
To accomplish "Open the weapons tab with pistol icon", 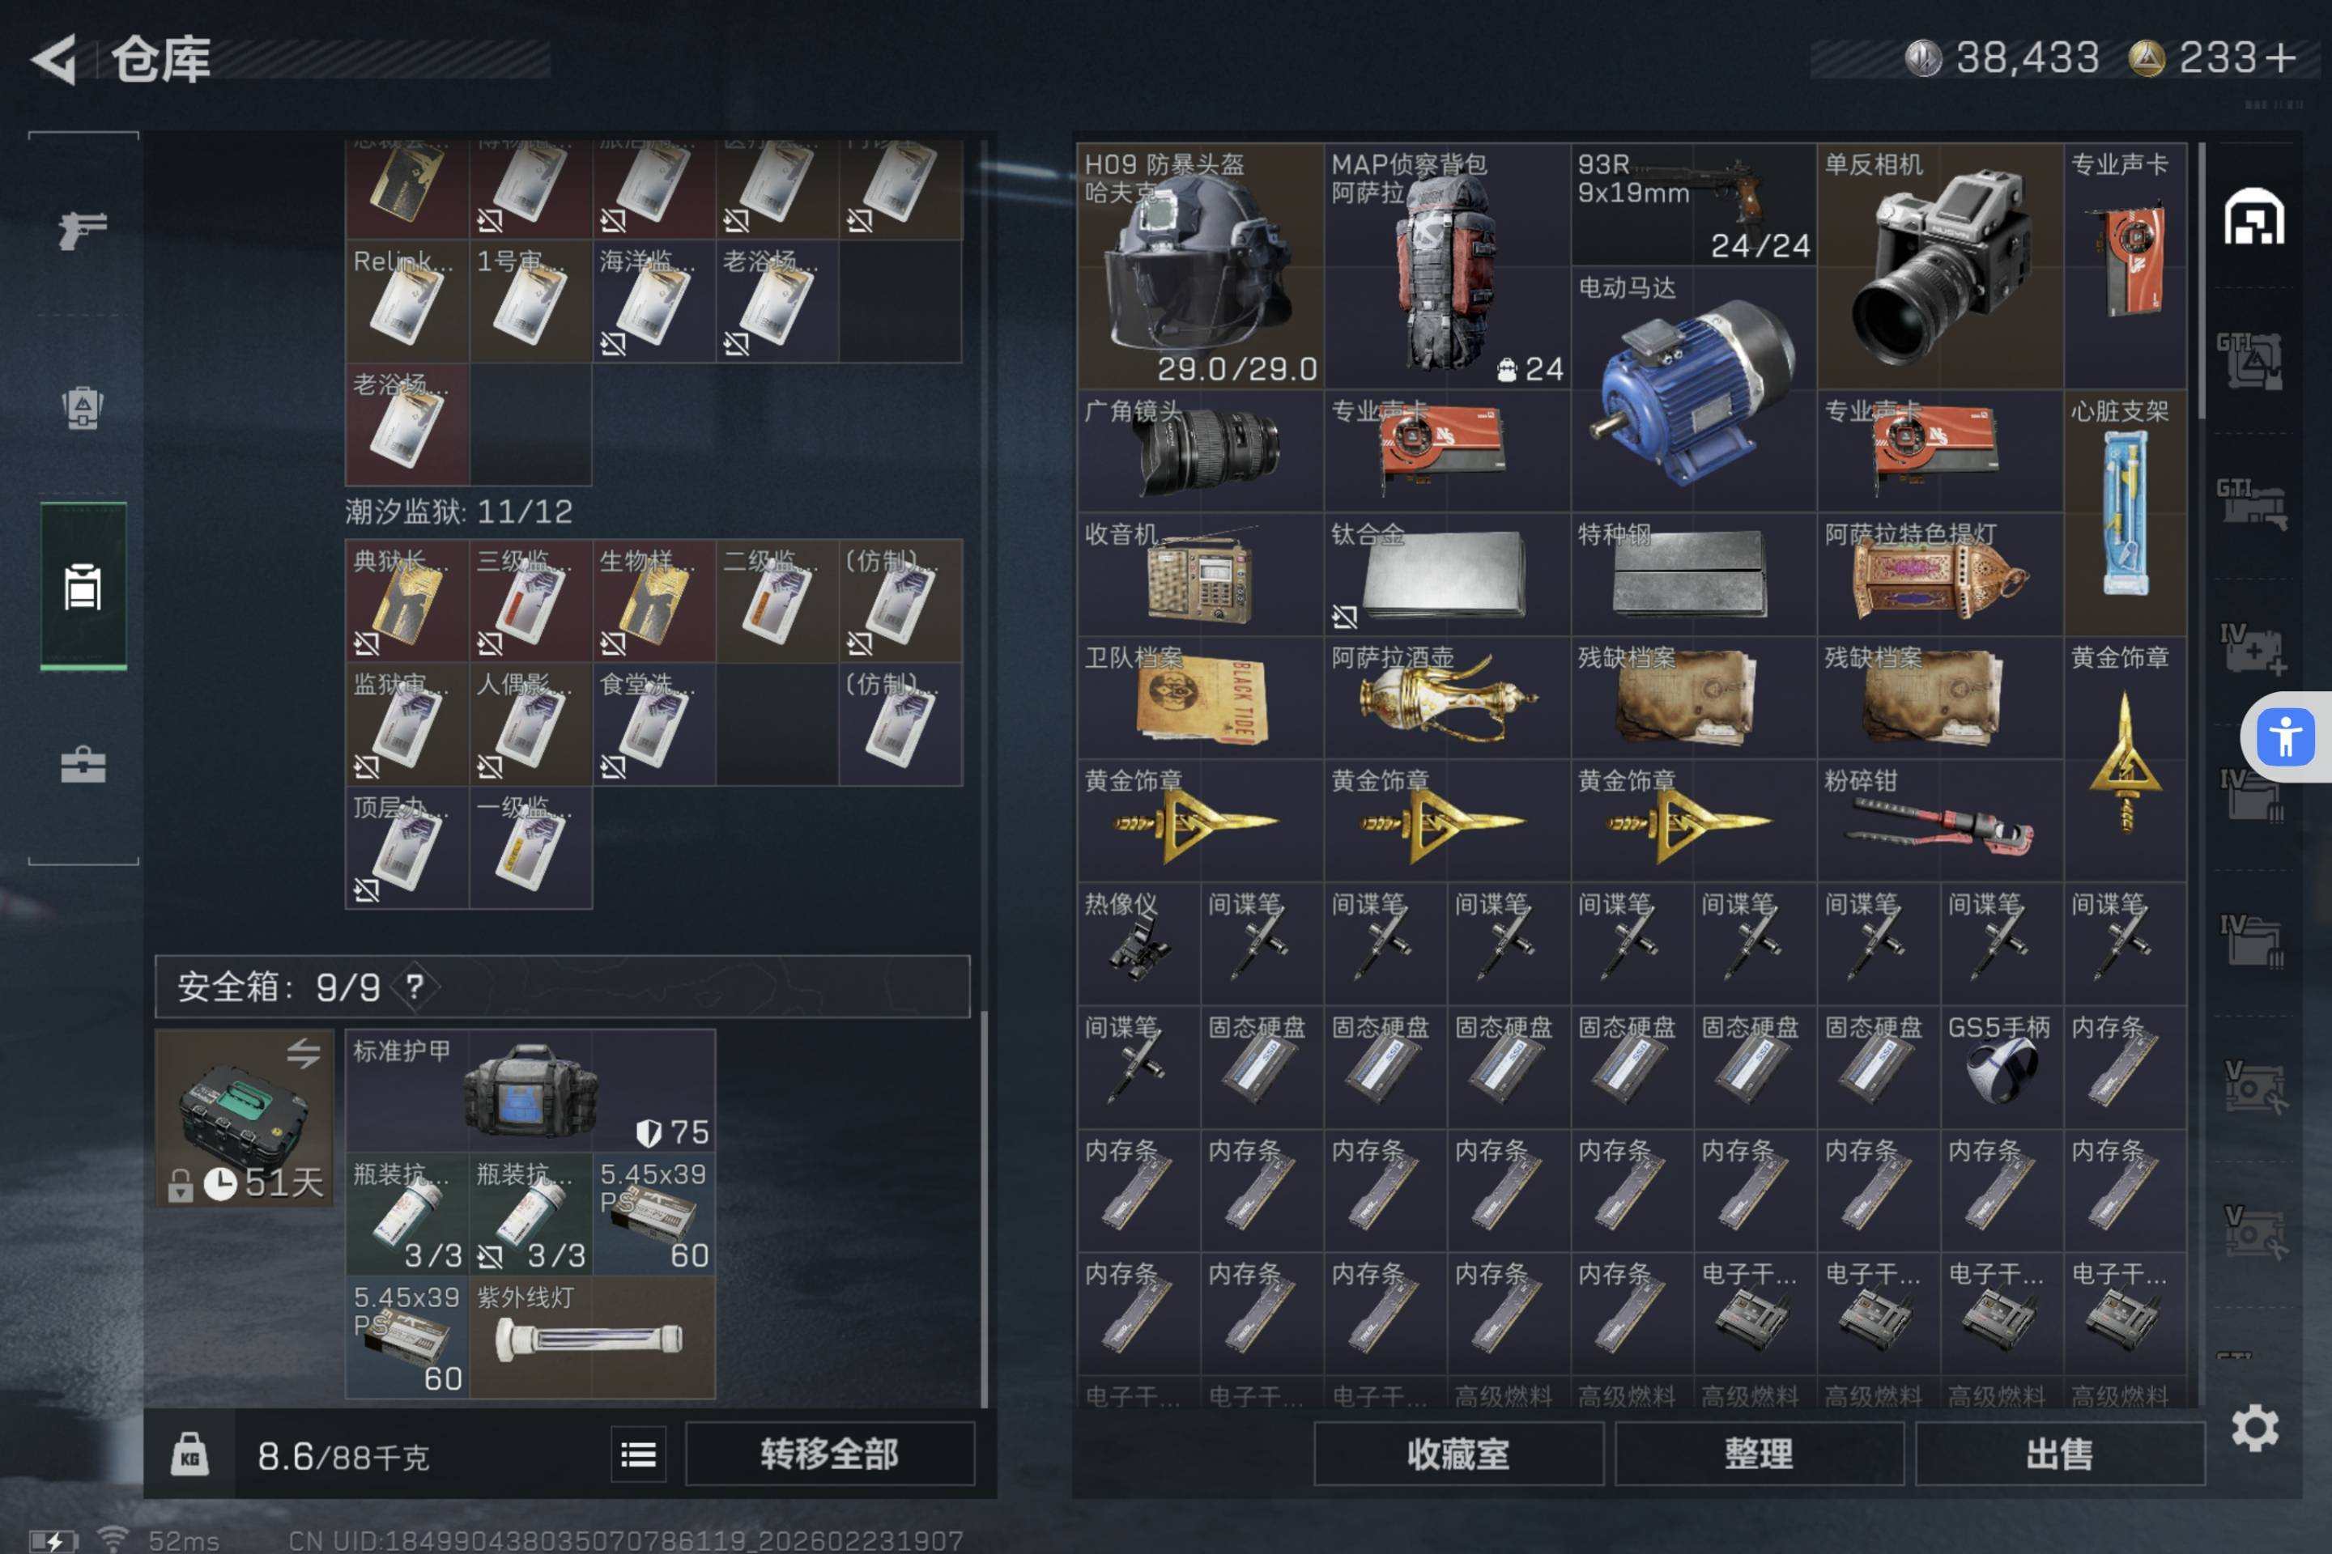I will 83,230.
